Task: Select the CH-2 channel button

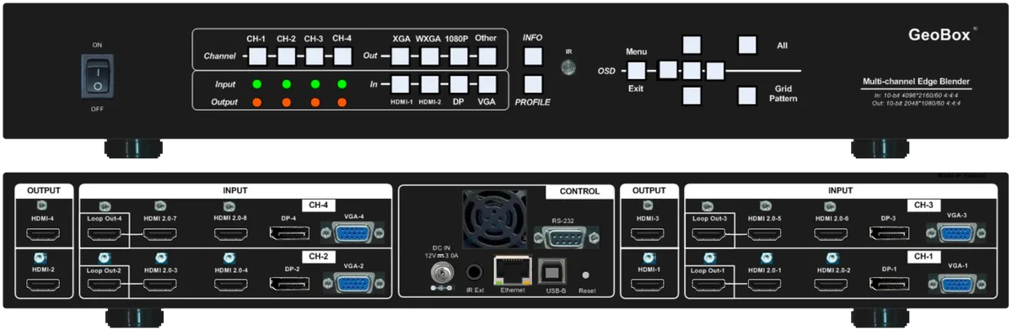Action: point(286,56)
